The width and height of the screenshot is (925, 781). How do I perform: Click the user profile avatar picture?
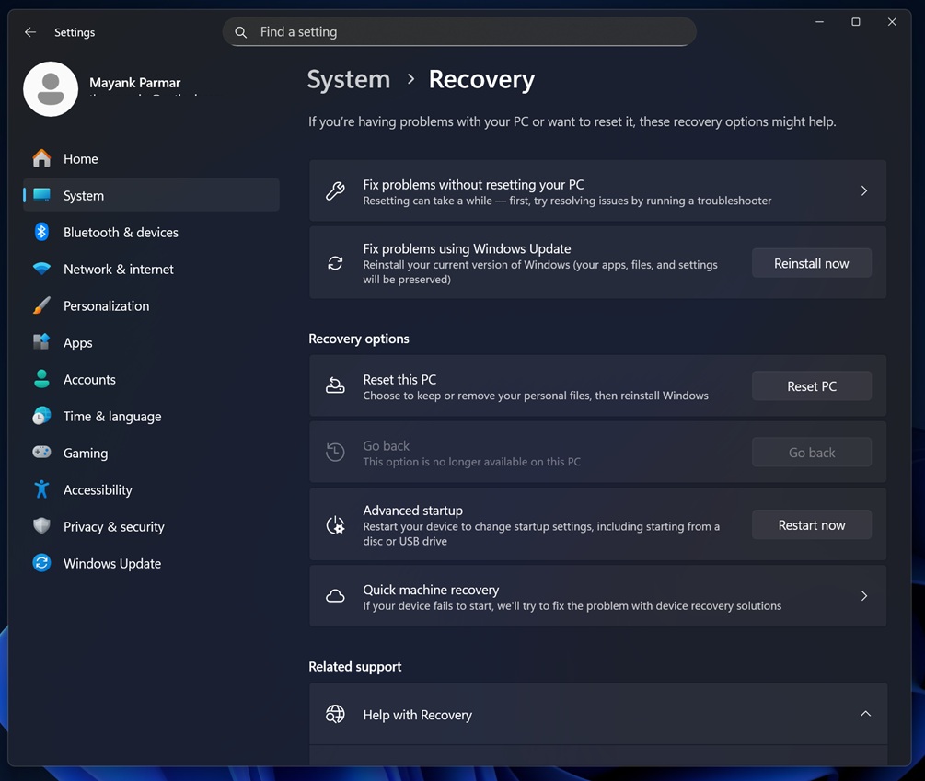(51, 89)
